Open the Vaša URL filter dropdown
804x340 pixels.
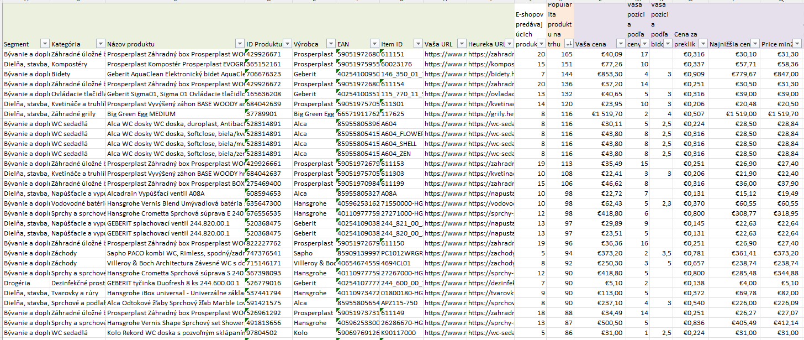pyautogui.click(x=461, y=44)
